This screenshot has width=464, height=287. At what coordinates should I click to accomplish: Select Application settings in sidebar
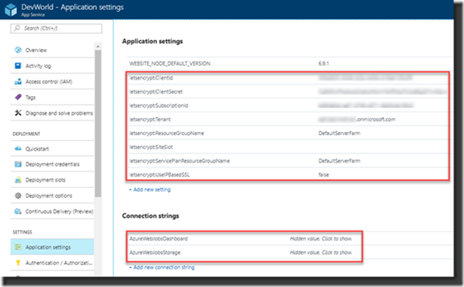[x=52, y=247]
